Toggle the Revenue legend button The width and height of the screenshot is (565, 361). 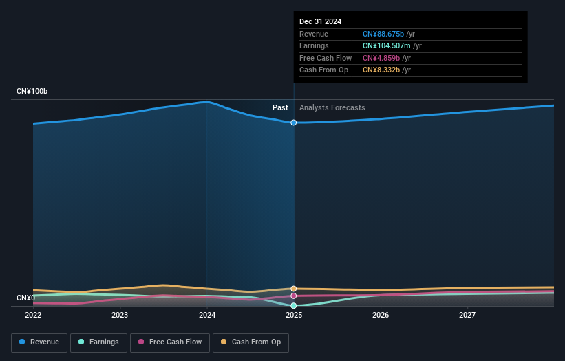click(39, 342)
